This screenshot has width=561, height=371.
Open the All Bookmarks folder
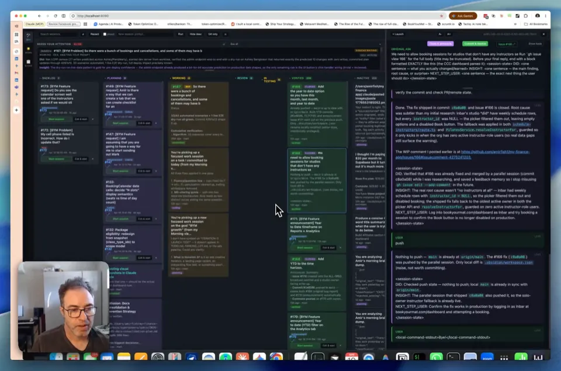[536, 24]
